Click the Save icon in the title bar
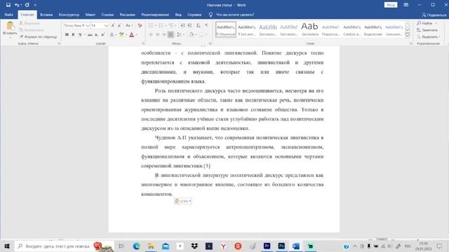Viewport: 449px width, 252px height. (8, 5)
